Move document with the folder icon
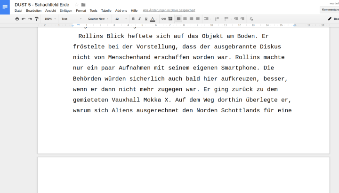Image resolution: width=339 pixels, height=193 pixels. click(x=83, y=5)
